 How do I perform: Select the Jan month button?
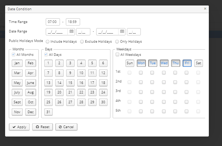17,63
